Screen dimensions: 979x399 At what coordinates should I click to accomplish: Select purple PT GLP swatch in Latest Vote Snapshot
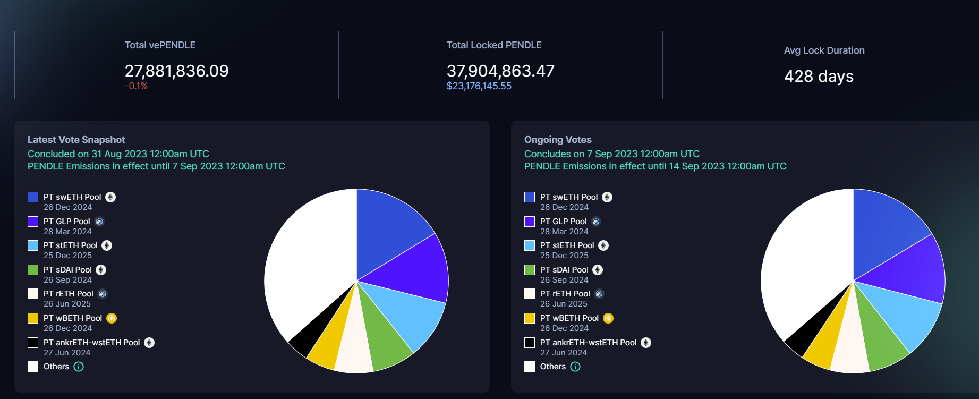[33, 222]
